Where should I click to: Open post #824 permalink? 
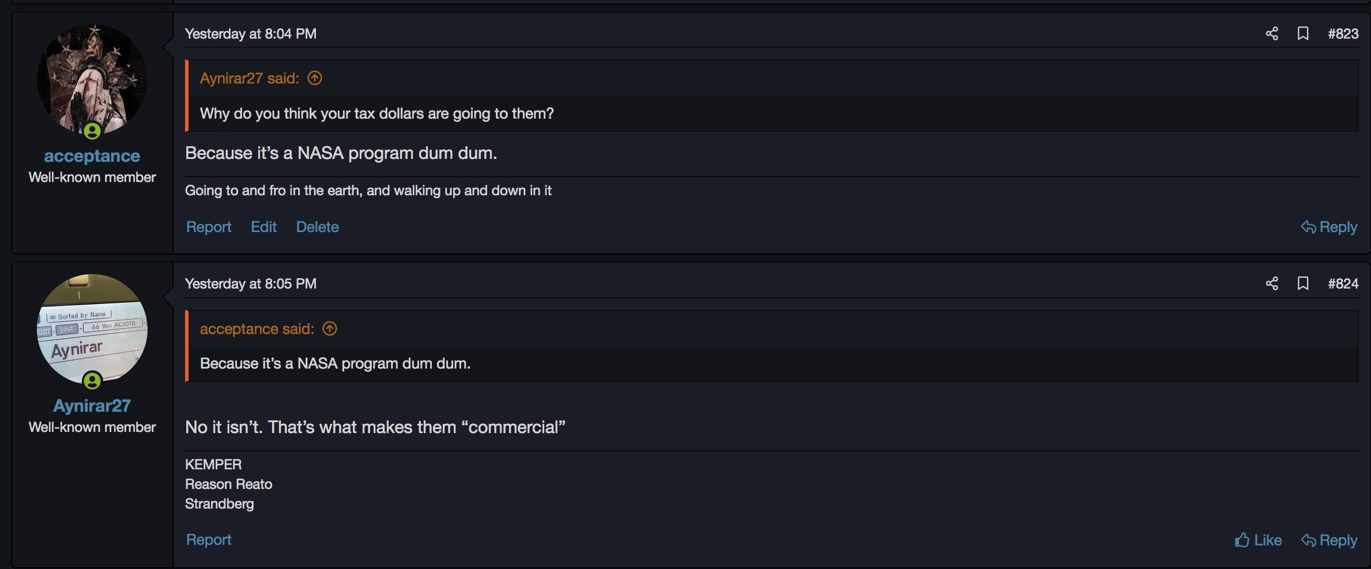1343,283
